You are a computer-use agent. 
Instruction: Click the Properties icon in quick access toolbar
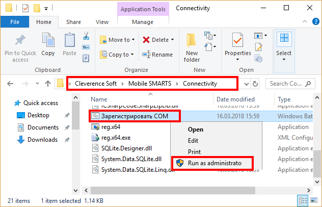25,8
